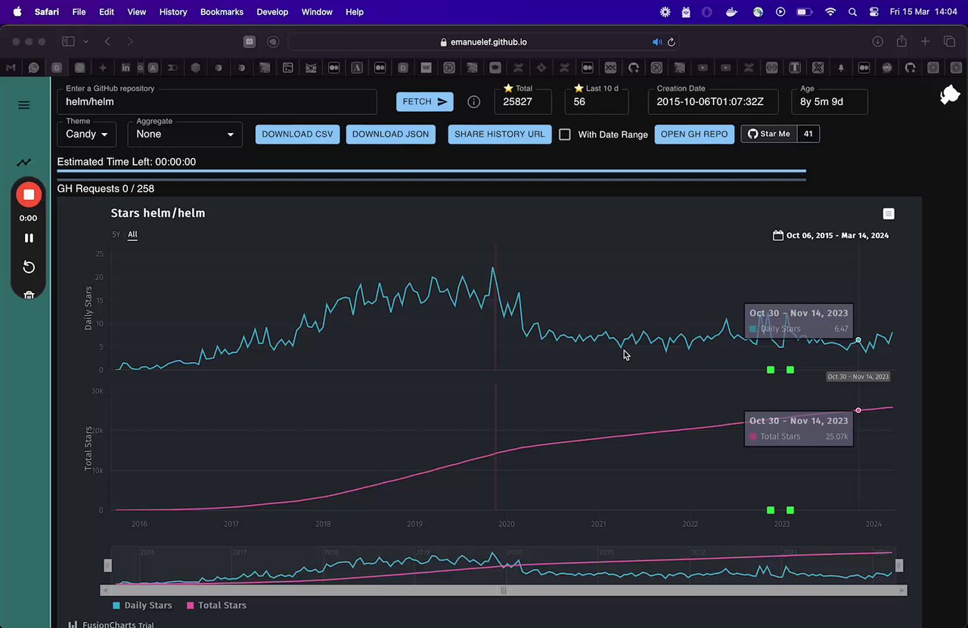968x628 pixels.
Task: Click Open GH Repo button
Action: point(694,135)
